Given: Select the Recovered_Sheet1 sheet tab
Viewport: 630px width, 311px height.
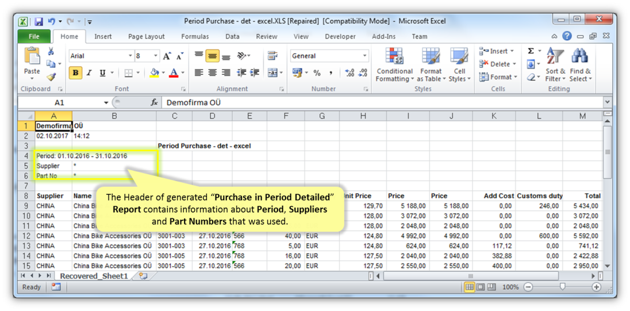Looking at the screenshot, I should (94, 277).
